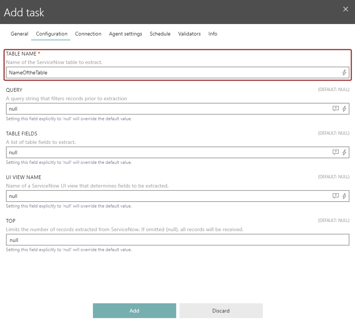Click the lightning icon next to QUERY

click(x=344, y=109)
